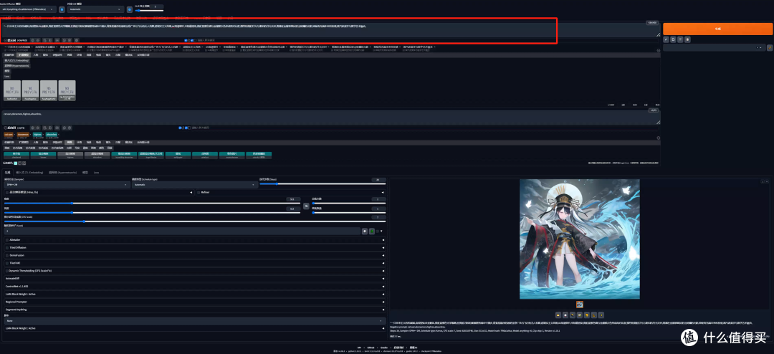
Task: Focus the negative prompt text area
Action: [x=330, y=117]
